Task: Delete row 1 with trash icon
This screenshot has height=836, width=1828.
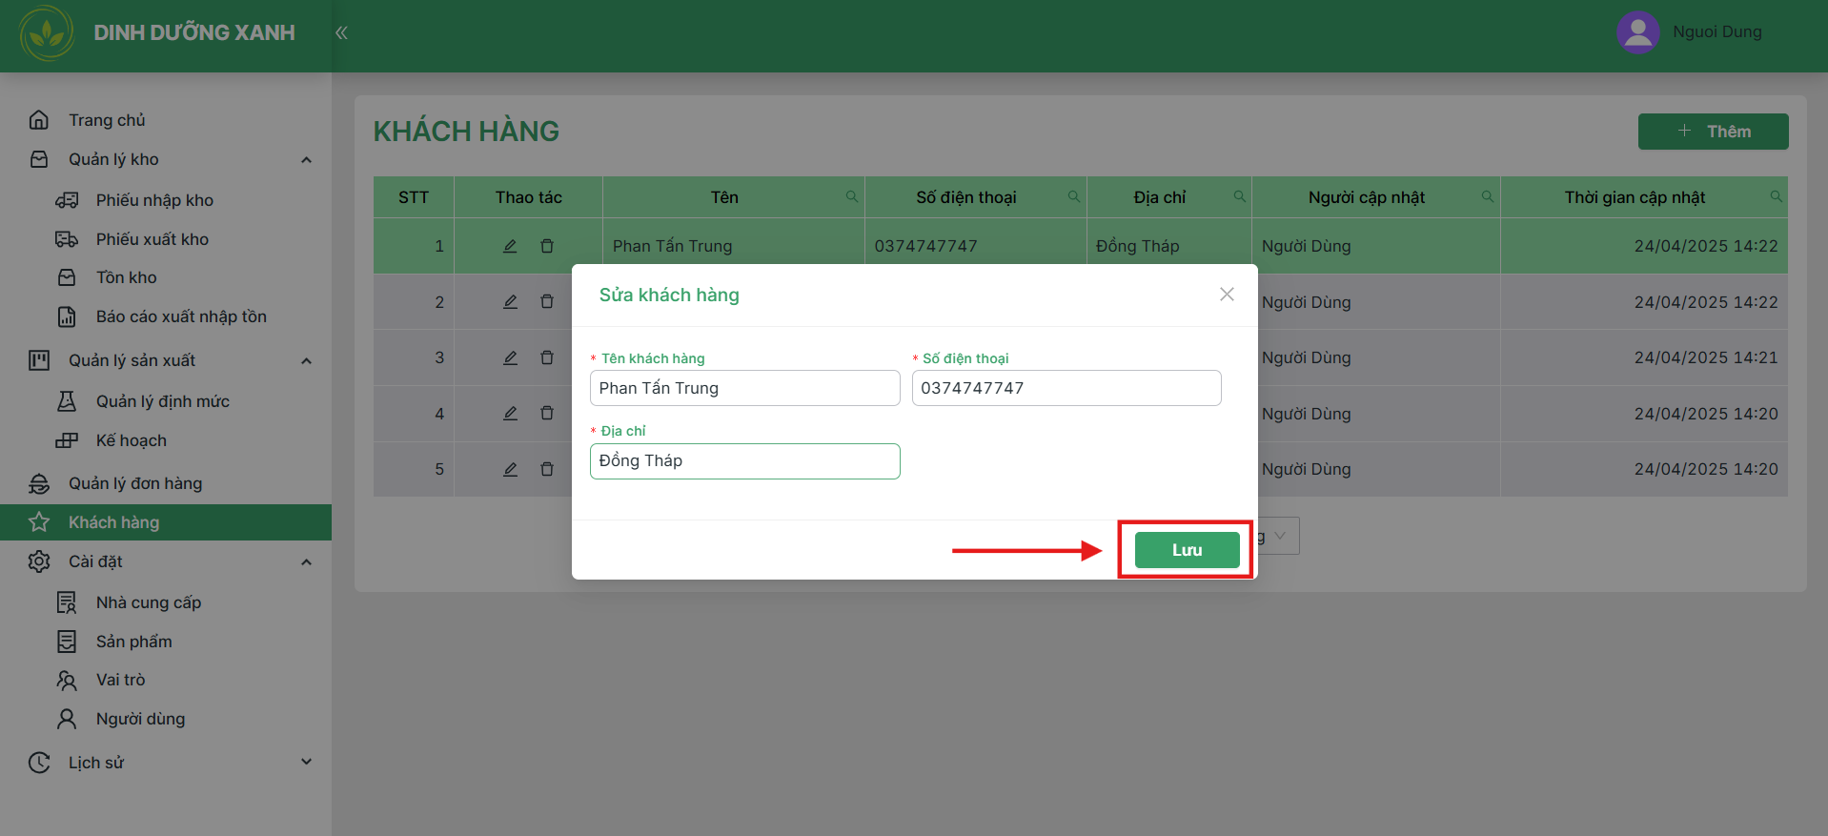Action: click(547, 246)
